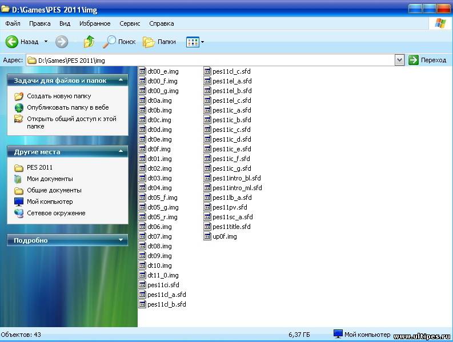Click Создать новую папку link
Viewport: 453px width, 342px height.
pyautogui.click(x=58, y=96)
